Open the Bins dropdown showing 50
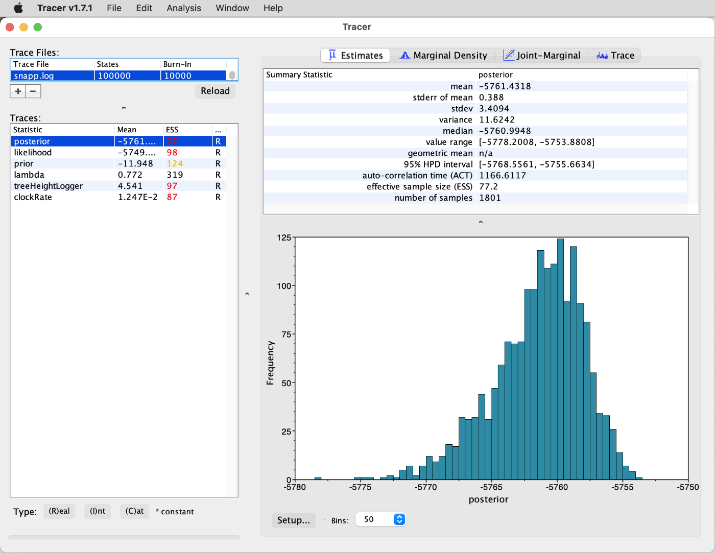Screen dimensions: 715x553 tap(380, 519)
